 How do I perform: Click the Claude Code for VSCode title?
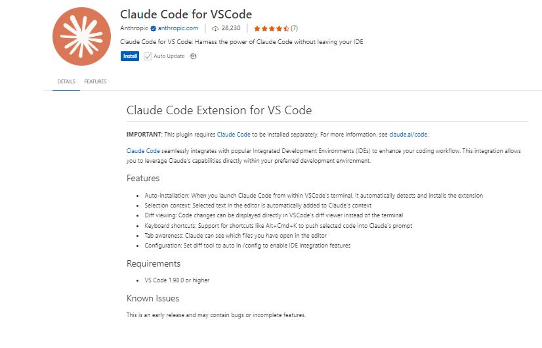coord(186,14)
